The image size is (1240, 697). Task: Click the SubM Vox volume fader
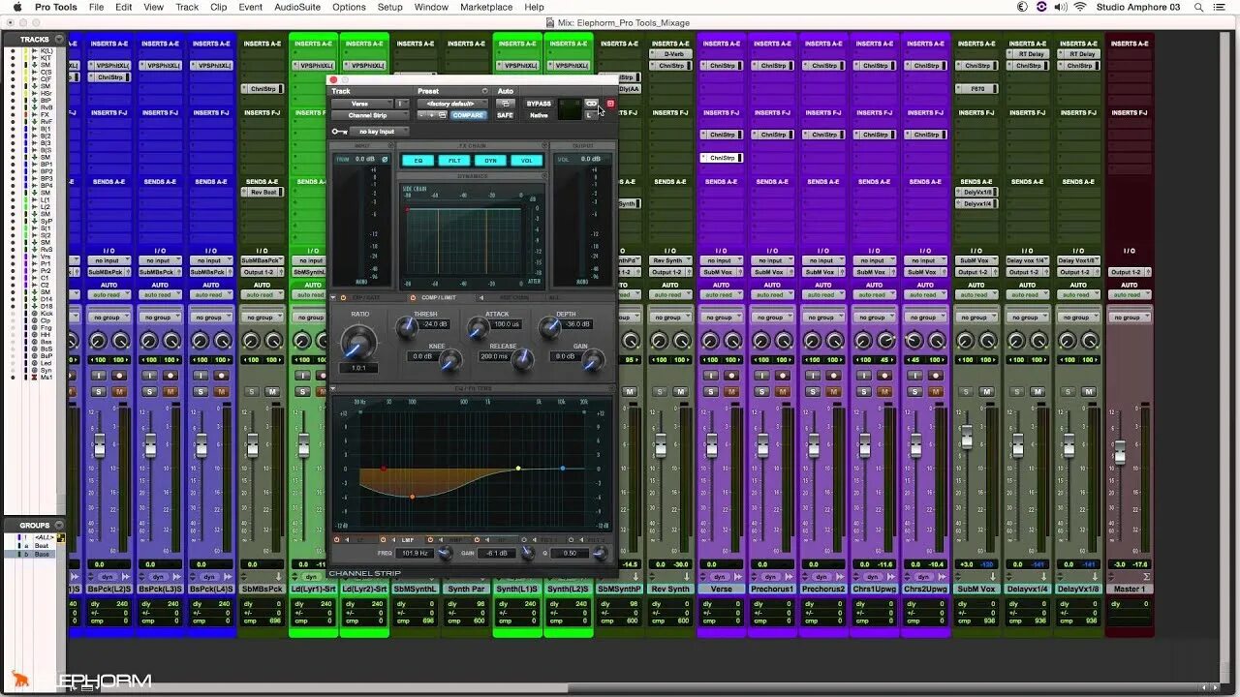pos(966,436)
